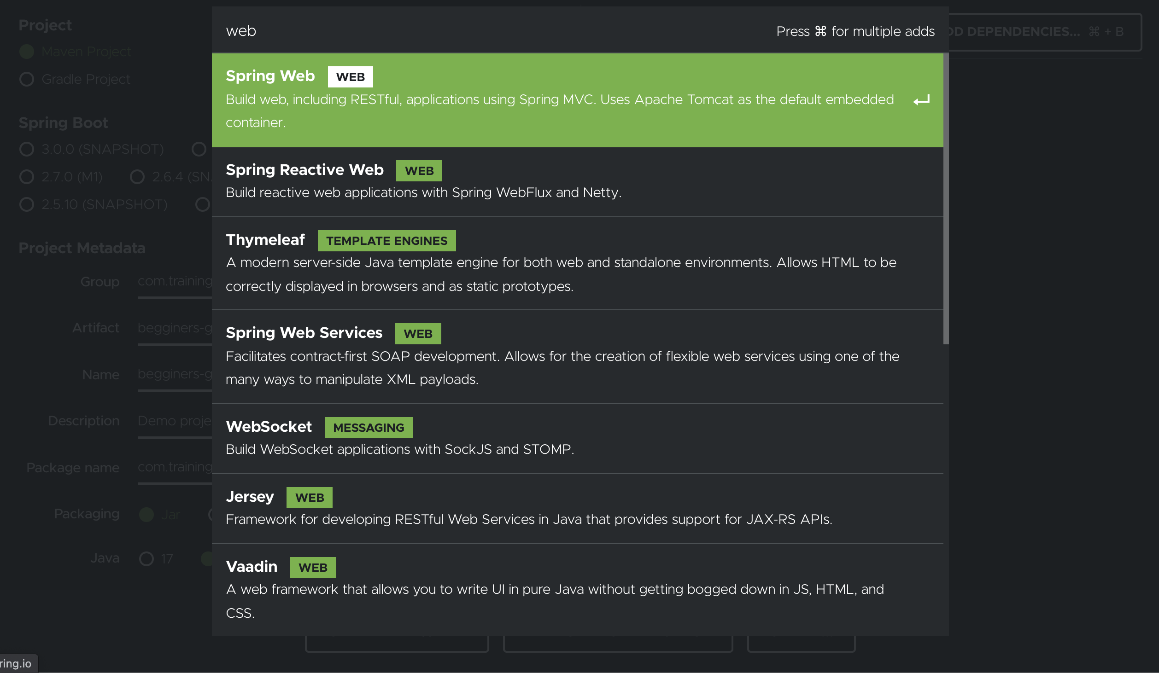Click the WEB tag beside Jersey
This screenshot has width=1159, height=673.
point(310,498)
